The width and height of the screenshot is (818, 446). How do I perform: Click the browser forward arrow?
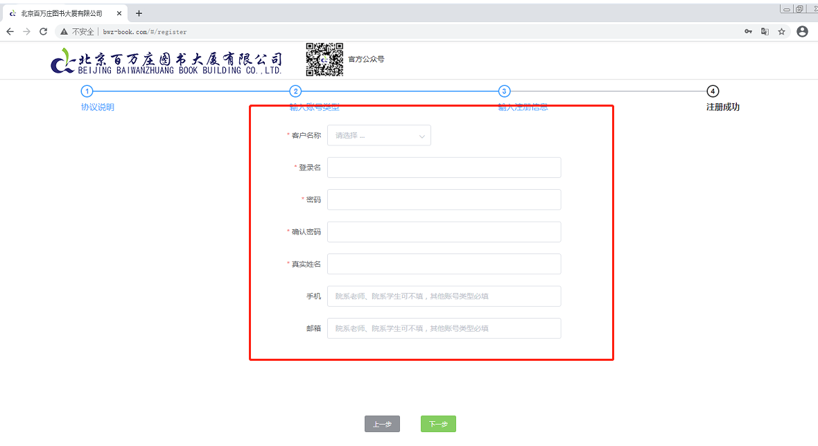click(x=26, y=32)
